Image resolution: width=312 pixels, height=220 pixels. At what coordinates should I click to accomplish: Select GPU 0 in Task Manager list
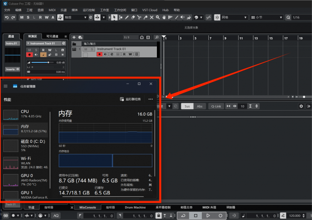(26, 180)
